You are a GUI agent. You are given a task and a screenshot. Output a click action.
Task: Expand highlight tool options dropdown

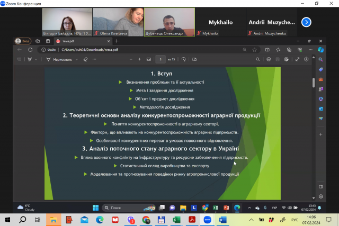pos(36,59)
